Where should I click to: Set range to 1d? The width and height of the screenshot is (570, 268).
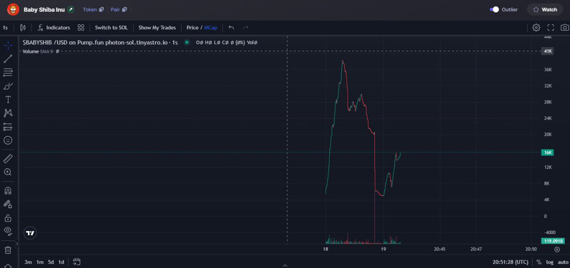pos(61,262)
